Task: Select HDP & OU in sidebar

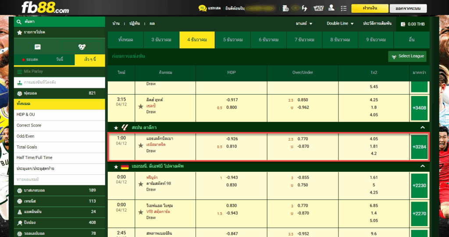Action: click(x=59, y=114)
